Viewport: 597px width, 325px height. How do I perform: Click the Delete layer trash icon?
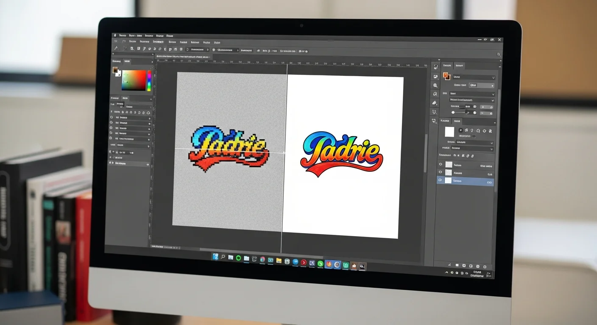[485, 266]
